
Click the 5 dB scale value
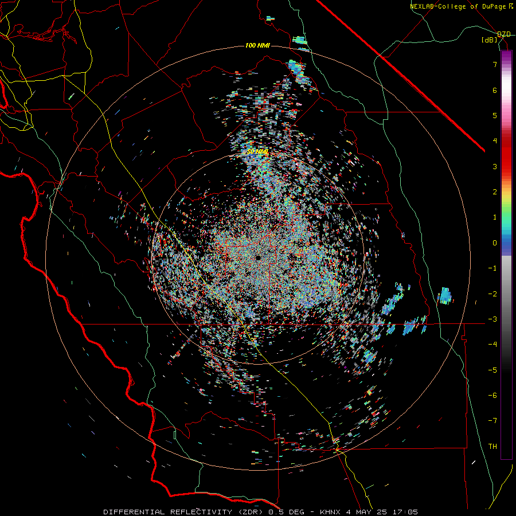pos(495,115)
